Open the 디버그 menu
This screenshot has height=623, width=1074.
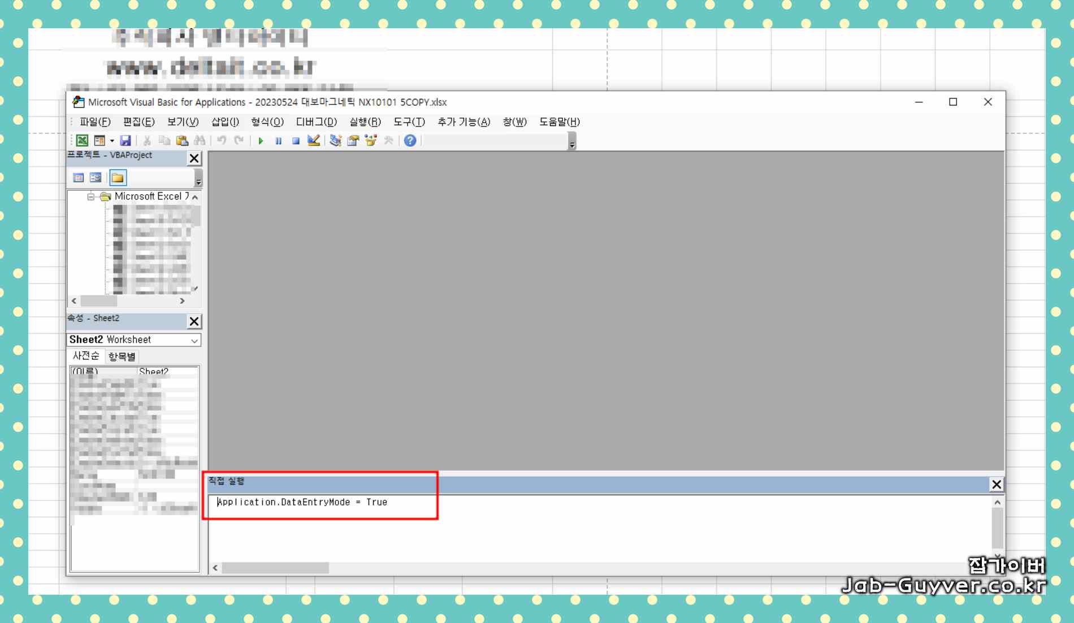pos(317,122)
